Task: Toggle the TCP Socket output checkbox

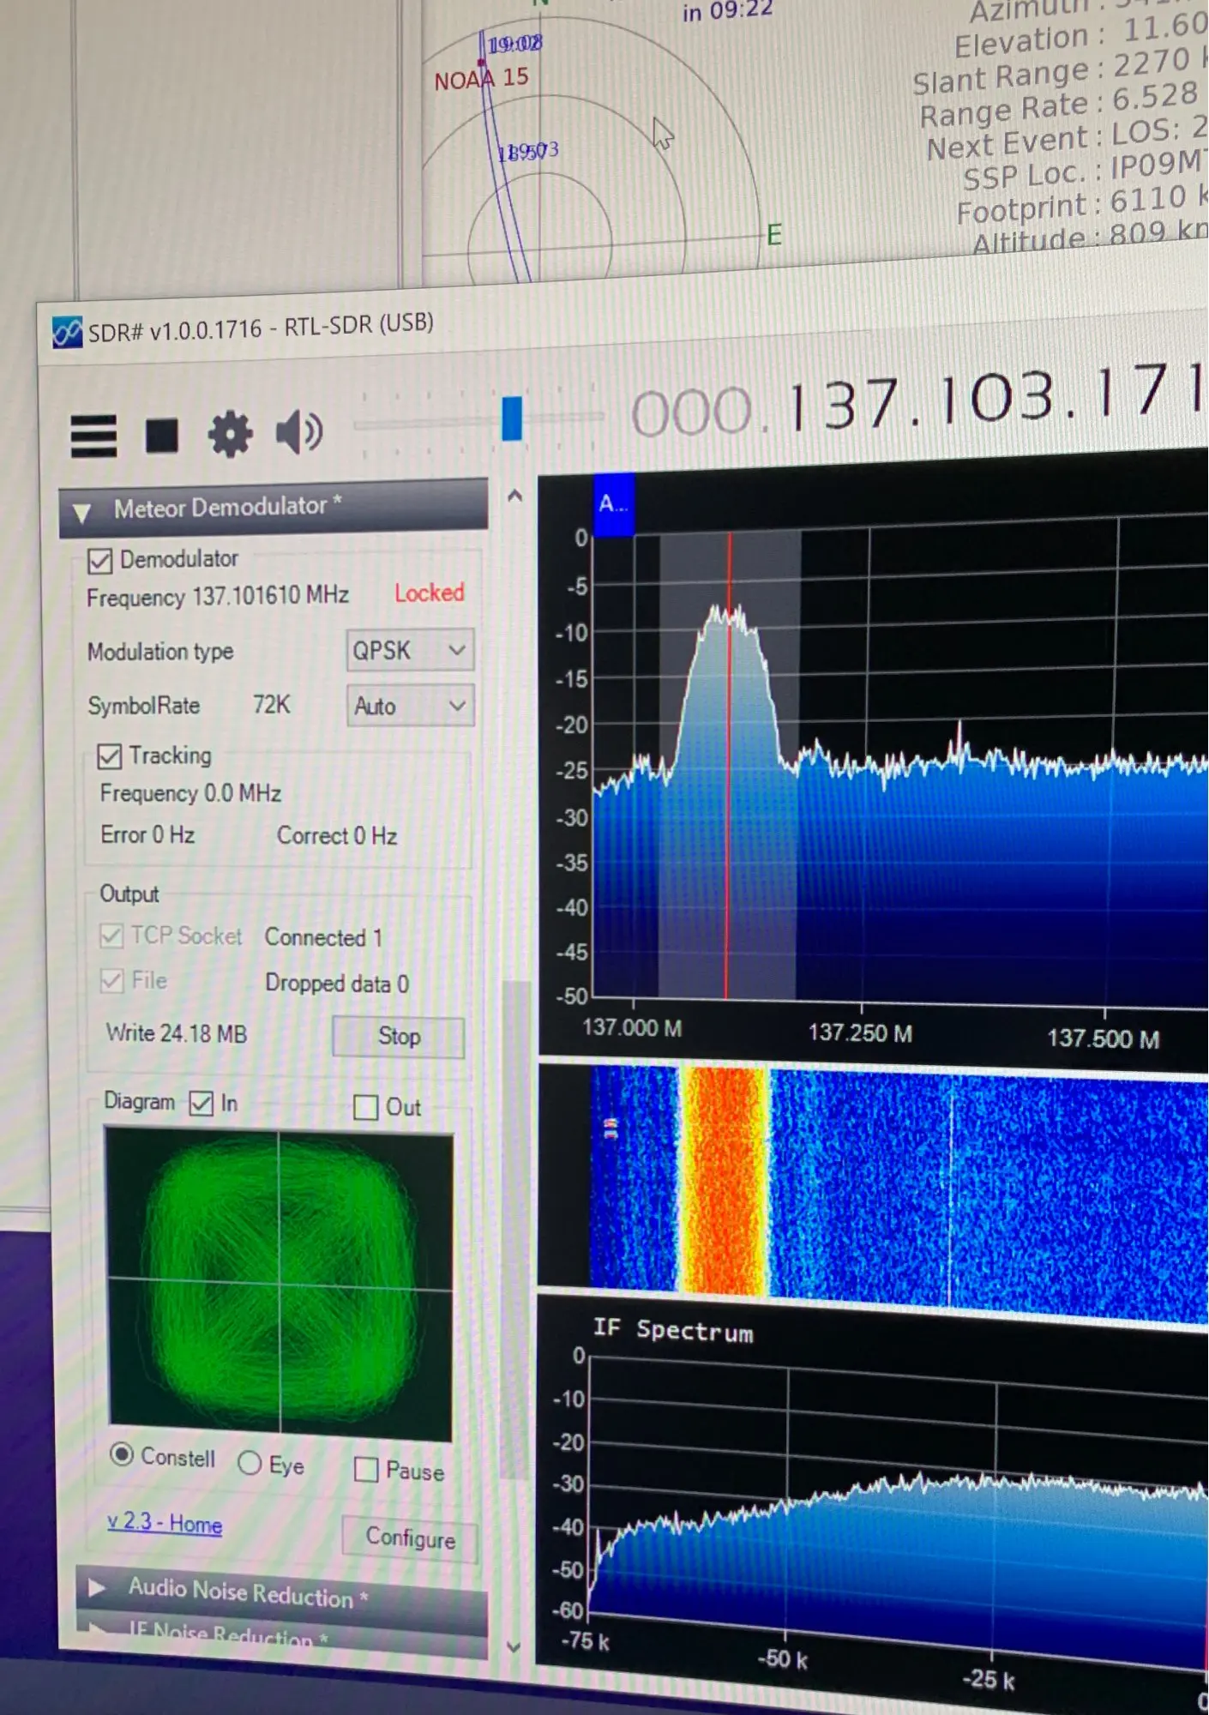Action: pos(111,935)
